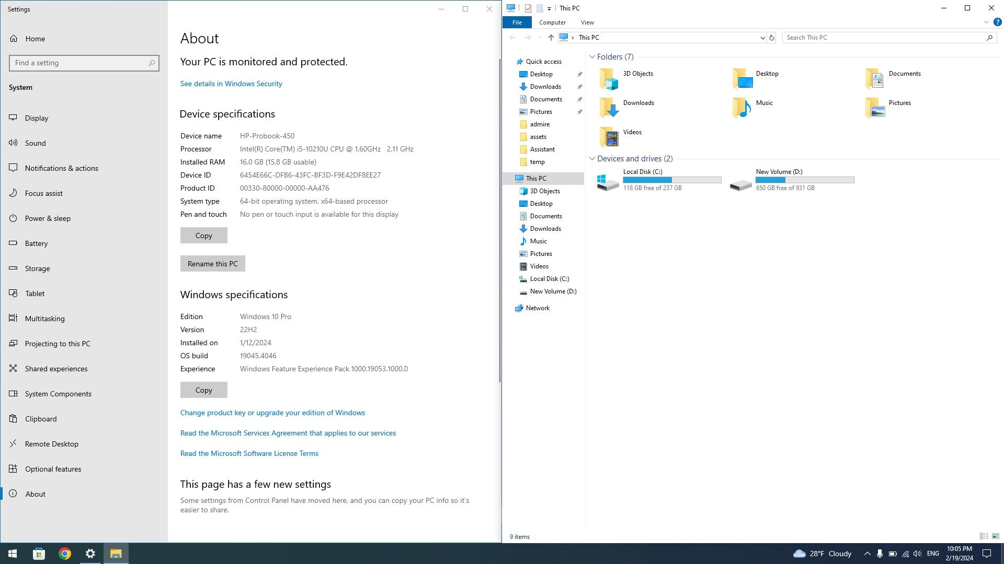The width and height of the screenshot is (1004, 564).
Task: Refresh the This PC address bar
Action: coord(771,38)
